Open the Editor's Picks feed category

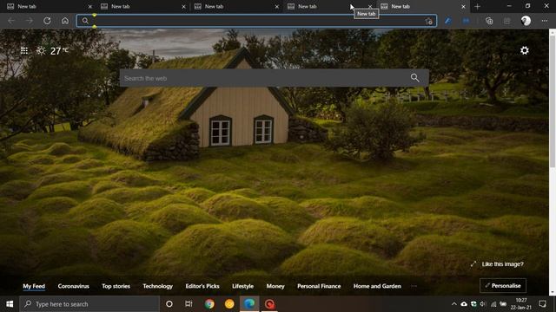click(202, 286)
